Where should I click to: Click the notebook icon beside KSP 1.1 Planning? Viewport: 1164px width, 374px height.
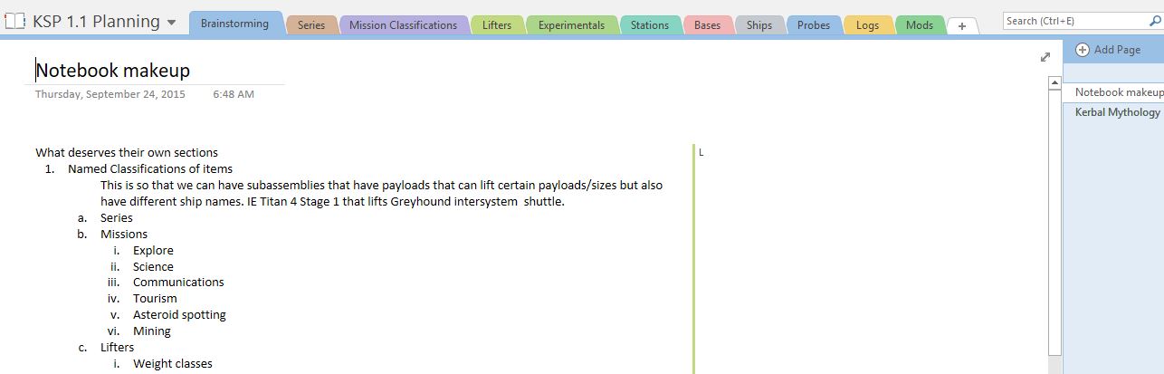[14, 22]
